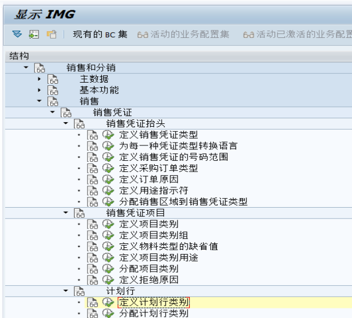Collapse the 销售凭证 node

point(53,112)
